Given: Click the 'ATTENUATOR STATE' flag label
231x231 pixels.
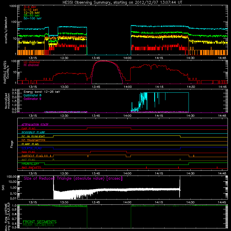Looking at the screenshot, I should pyautogui.click(x=35, y=125).
